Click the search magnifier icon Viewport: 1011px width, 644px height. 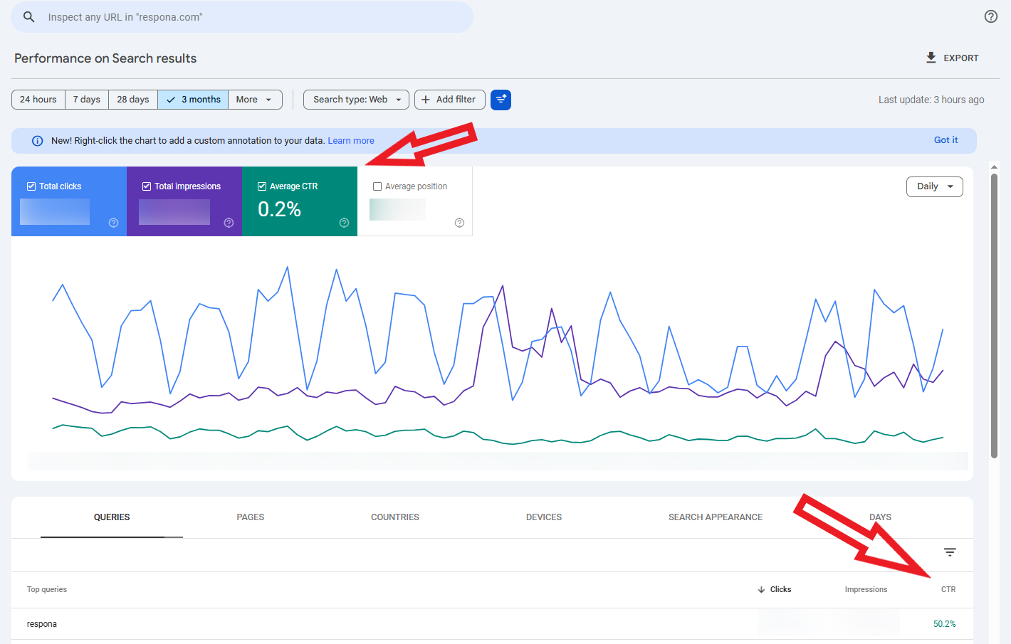click(28, 16)
